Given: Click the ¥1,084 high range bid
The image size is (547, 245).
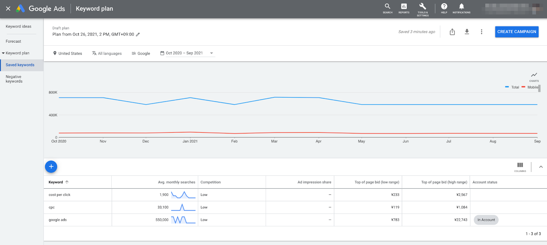Looking at the screenshot, I should pyautogui.click(x=462, y=207).
